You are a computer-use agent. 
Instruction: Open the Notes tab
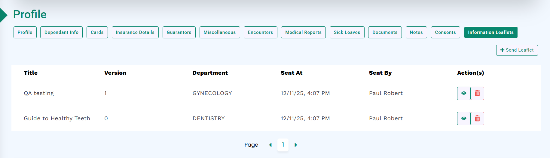click(416, 32)
